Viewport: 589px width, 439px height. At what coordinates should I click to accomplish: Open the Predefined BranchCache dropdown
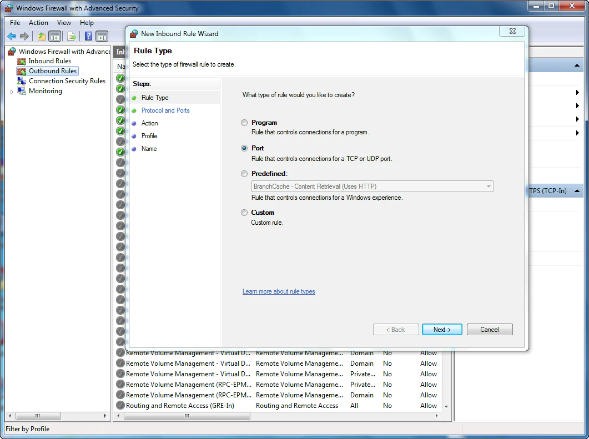[x=372, y=186]
